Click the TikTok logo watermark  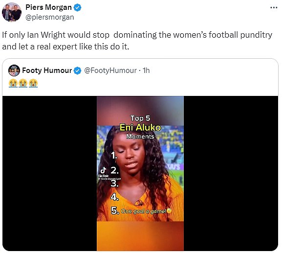[104, 172]
